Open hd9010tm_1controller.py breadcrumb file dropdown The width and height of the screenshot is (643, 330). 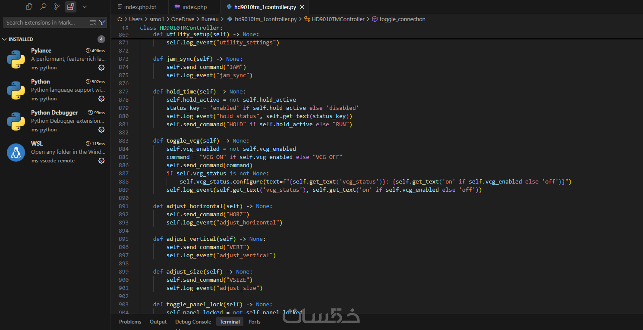262,19
